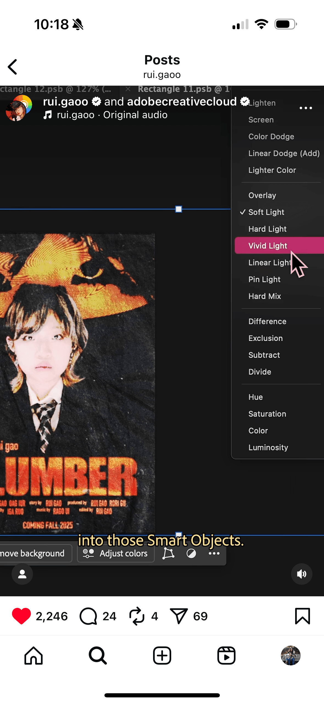Viewport: 324px width, 704px height.
Task: Tap repost count 4
Action: pyautogui.click(x=155, y=616)
